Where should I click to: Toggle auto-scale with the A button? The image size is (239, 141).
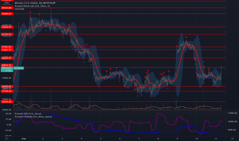click(232, 138)
